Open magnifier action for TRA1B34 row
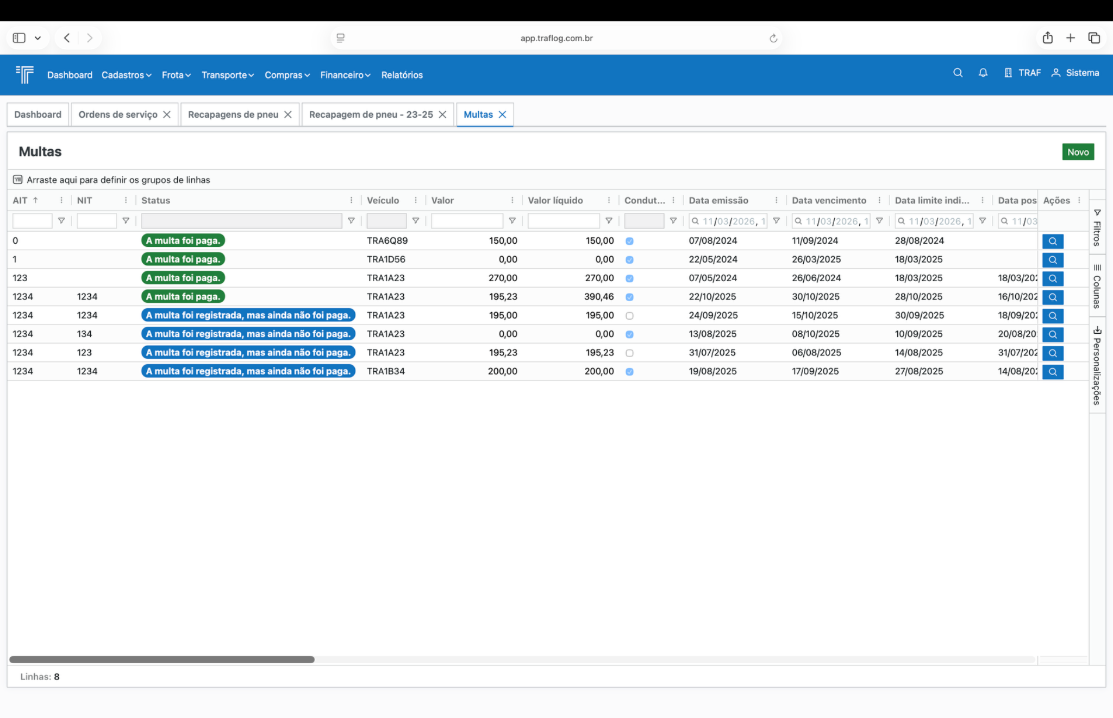This screenshot has height=718, width=1113. pos(1052,372)
